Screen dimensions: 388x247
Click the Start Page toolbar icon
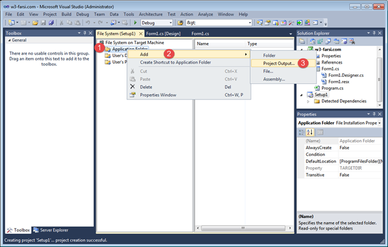point(299,23)
